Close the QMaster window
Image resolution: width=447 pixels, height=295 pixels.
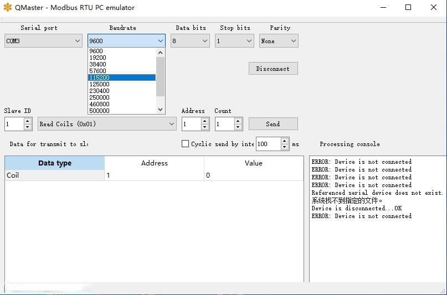click(x=434, y=7)
